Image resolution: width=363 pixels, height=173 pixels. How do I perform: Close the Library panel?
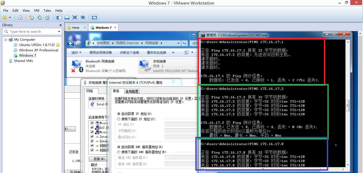pyautogui.click(x=60, y=25)
